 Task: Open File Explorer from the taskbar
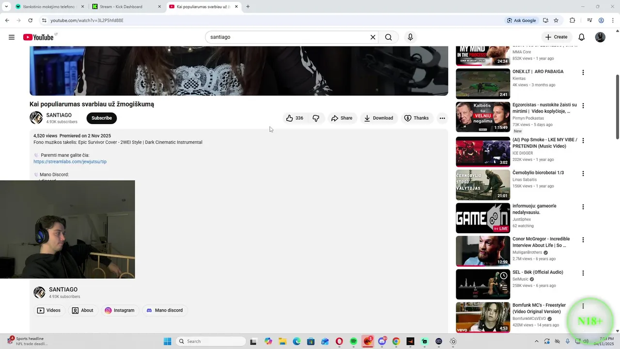tap(282, 341)
